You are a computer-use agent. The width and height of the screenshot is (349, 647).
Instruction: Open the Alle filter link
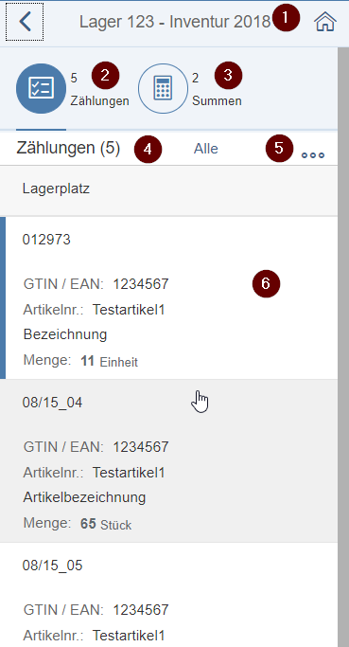205,149
